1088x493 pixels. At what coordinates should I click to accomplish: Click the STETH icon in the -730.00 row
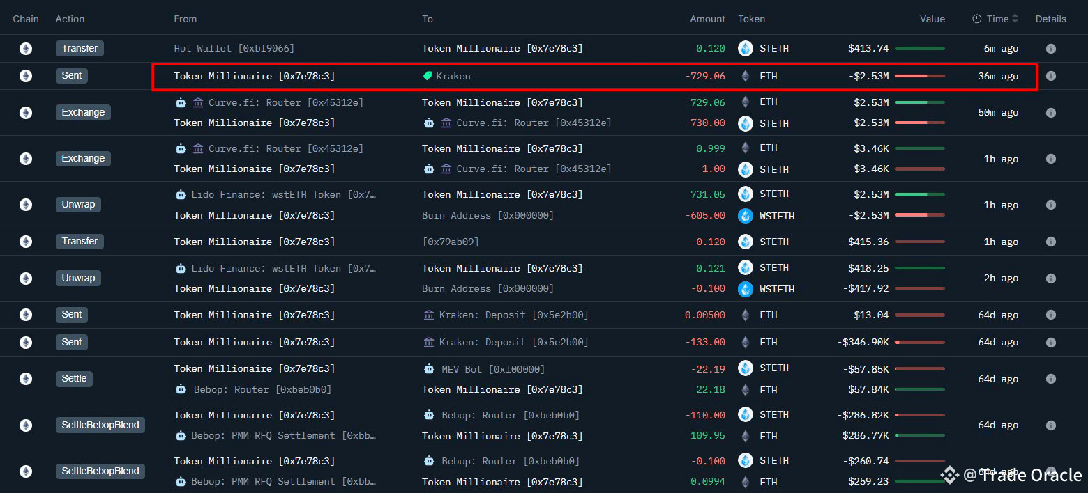746,123
